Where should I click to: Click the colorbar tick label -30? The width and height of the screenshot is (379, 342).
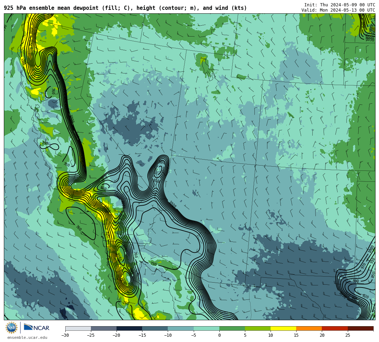[65, 335]
